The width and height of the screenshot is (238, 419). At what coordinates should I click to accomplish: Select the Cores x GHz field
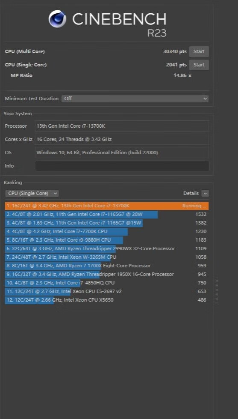tap(122, 139)
